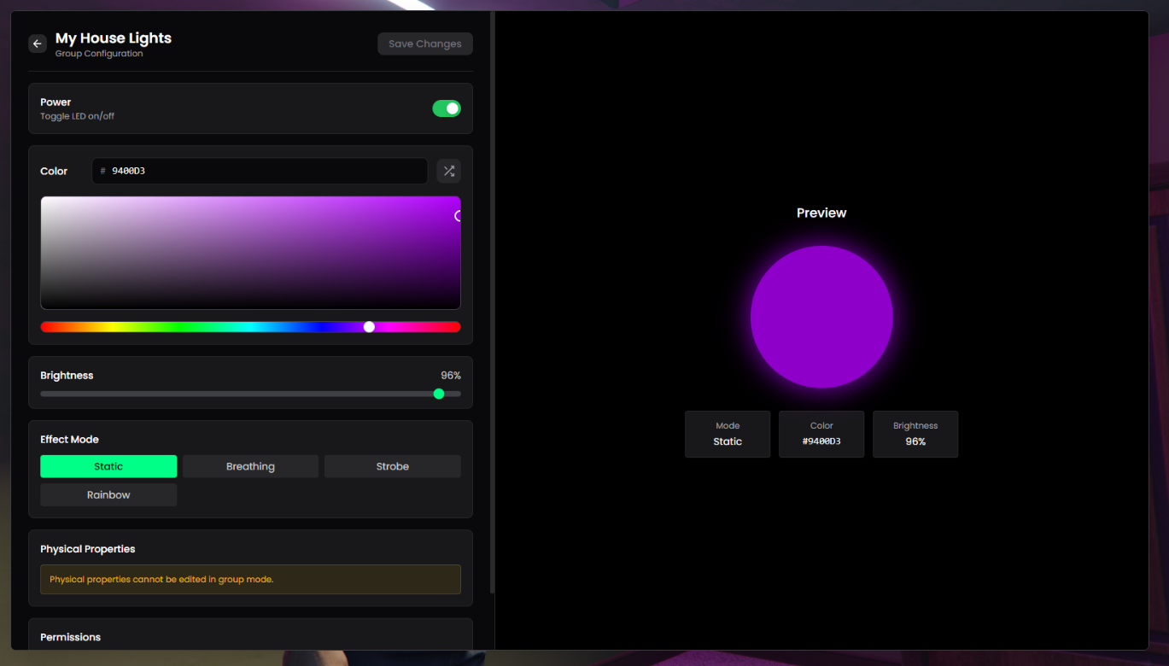Click the Color #9400D3 info card
Image resolution: width=1169 pixels, height=666 pixels.
[x=821, y=434]
